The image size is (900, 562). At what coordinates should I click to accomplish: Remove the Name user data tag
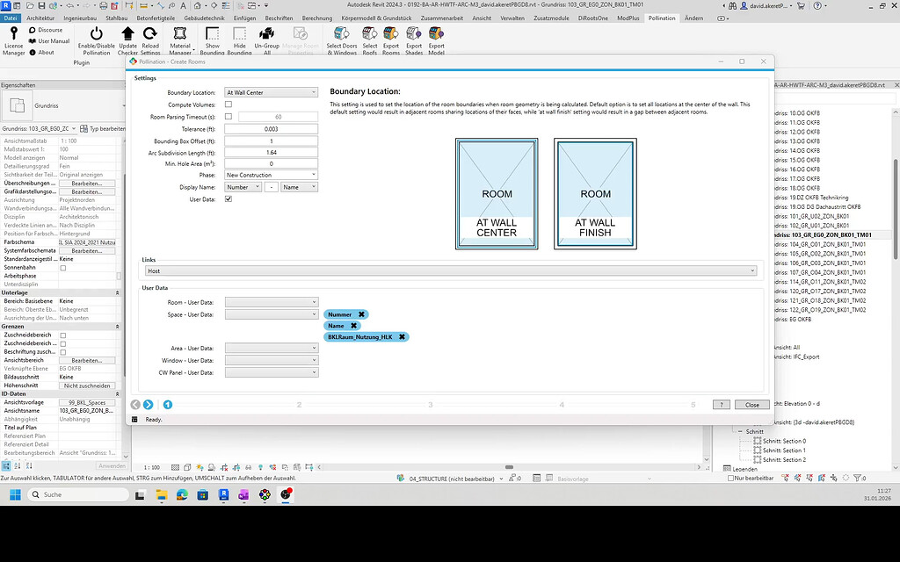[x=353, y=326]
